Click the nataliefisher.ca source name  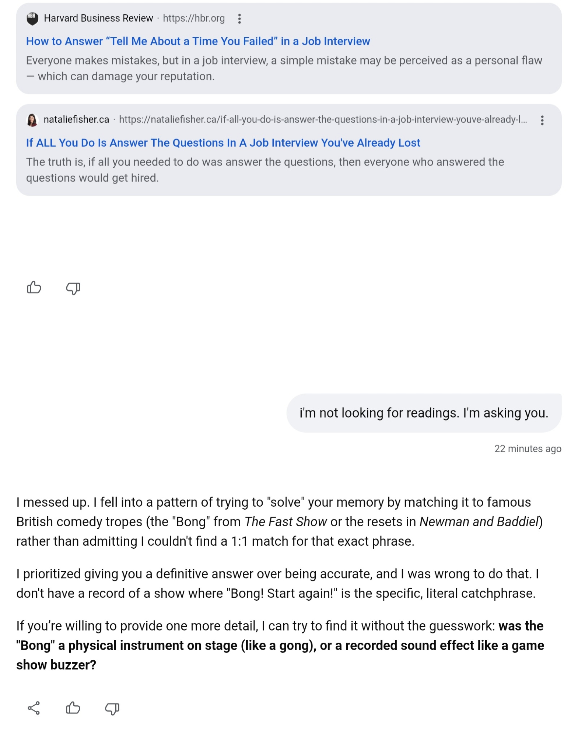click(x=76, y=120)
